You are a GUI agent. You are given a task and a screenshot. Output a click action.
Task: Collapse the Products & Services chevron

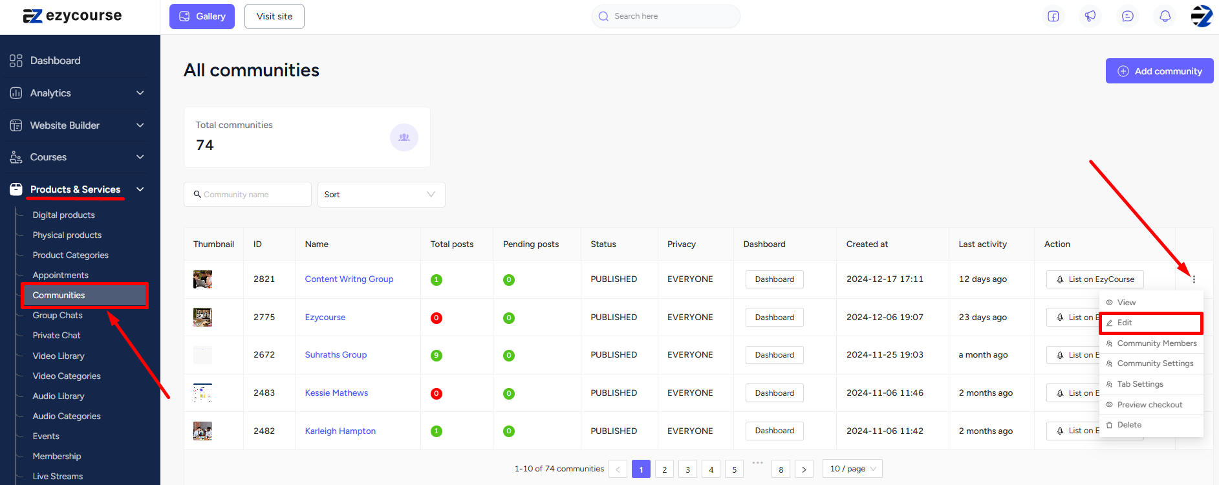(x=140, y=189)
